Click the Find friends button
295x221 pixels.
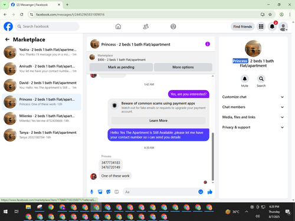[242, 27]
